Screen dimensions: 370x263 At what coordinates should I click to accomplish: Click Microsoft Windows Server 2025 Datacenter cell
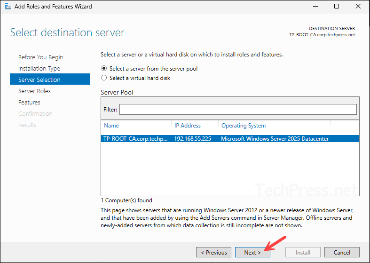point(275,139)
